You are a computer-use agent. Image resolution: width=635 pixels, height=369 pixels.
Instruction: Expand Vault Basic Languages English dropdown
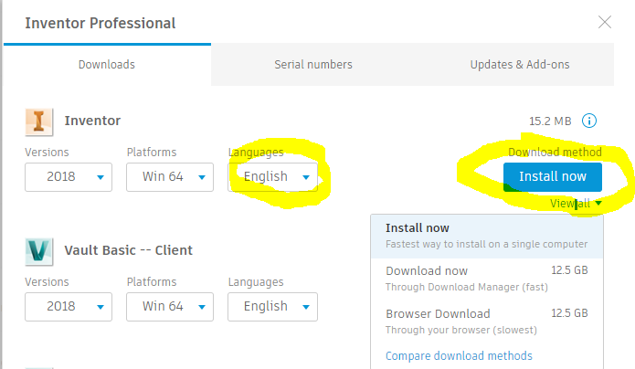tap(272, 307)
